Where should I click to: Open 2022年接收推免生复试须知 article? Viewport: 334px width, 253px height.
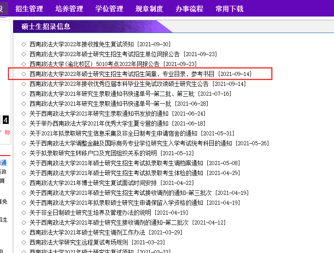tap(82, 44)
